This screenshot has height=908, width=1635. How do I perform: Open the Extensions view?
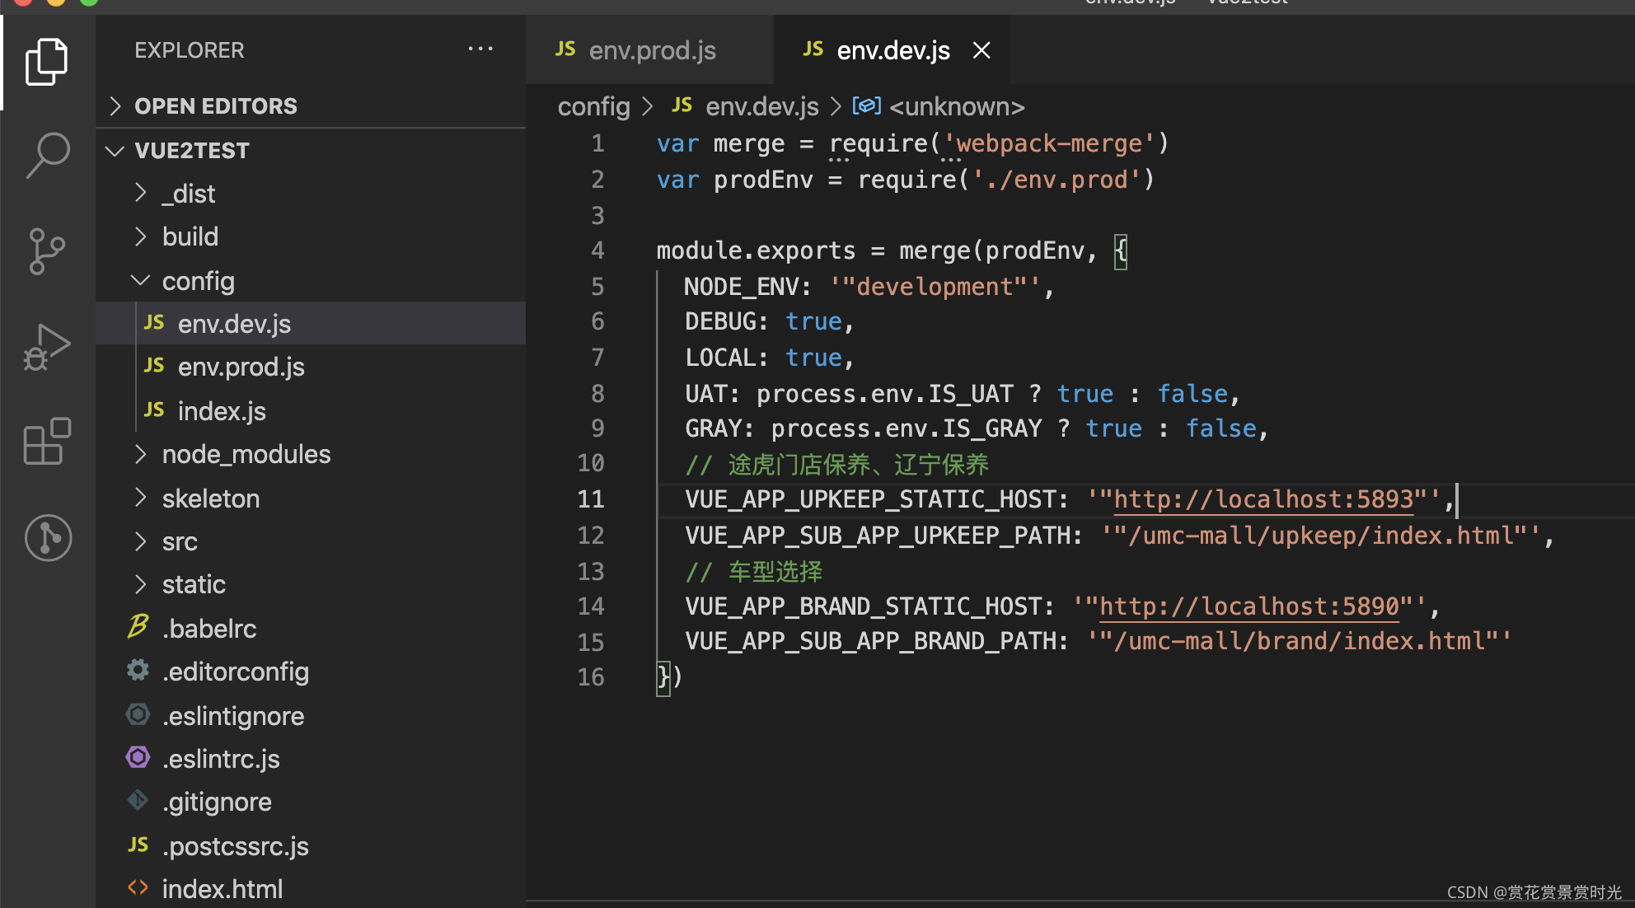point(47,442)
